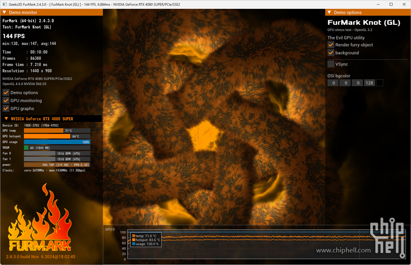Click the FurMark (64-bit) 2.4.3.0 line
This screenshot has width=411, height=265.
pos(28,21)
